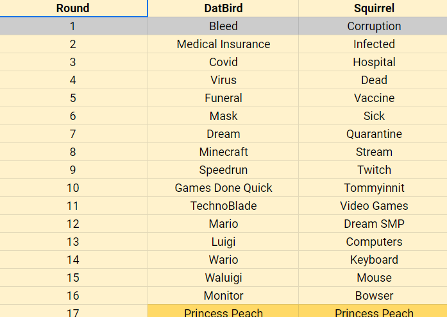Click the Keyboard cell
The width and height of the screenshot is (447, 317).
click(373, 260)
